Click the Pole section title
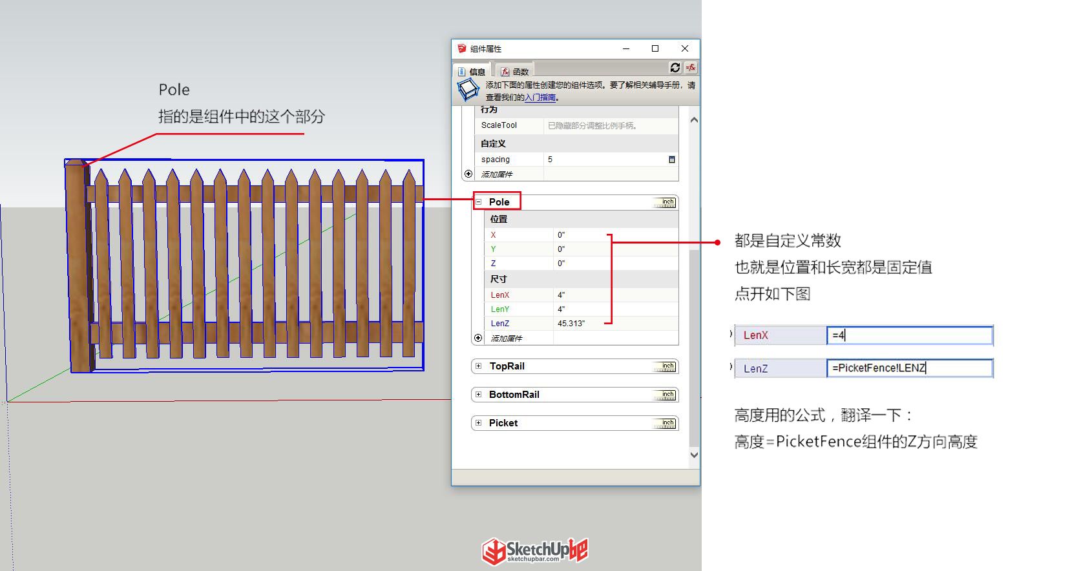 click(x=499, y=202)
